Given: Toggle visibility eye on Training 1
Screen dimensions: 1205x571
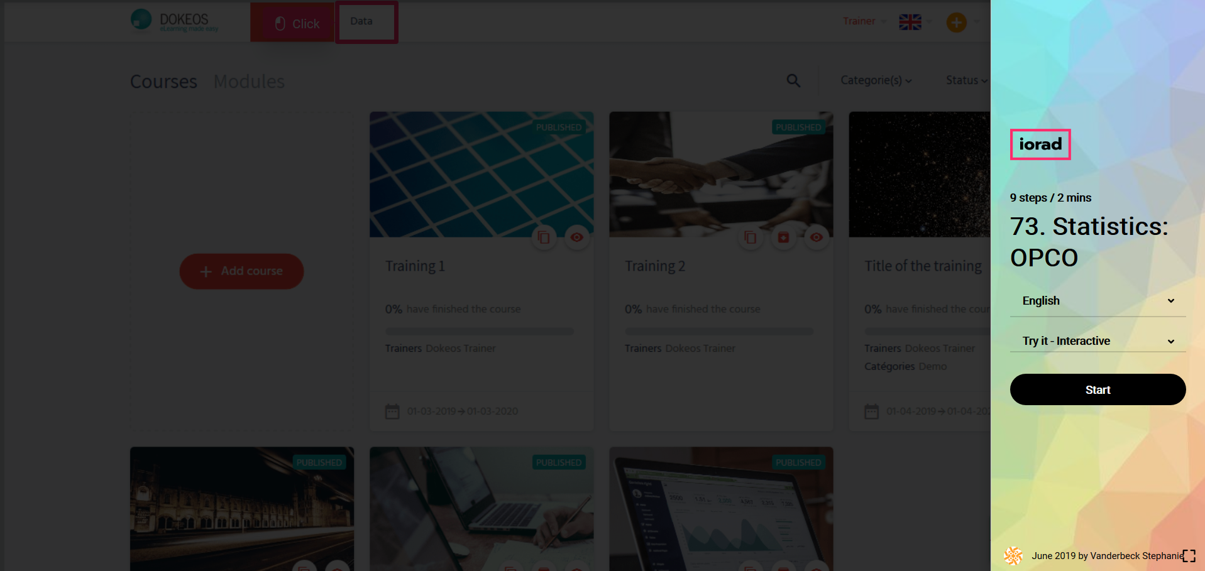Looking at the screenshot, I should tap(576, 237).
